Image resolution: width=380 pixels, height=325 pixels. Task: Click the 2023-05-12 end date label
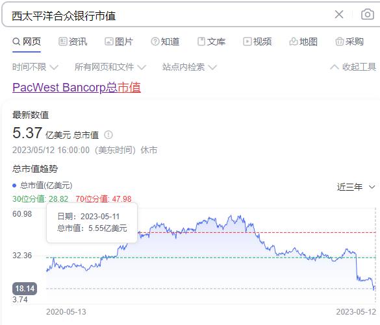356,312
